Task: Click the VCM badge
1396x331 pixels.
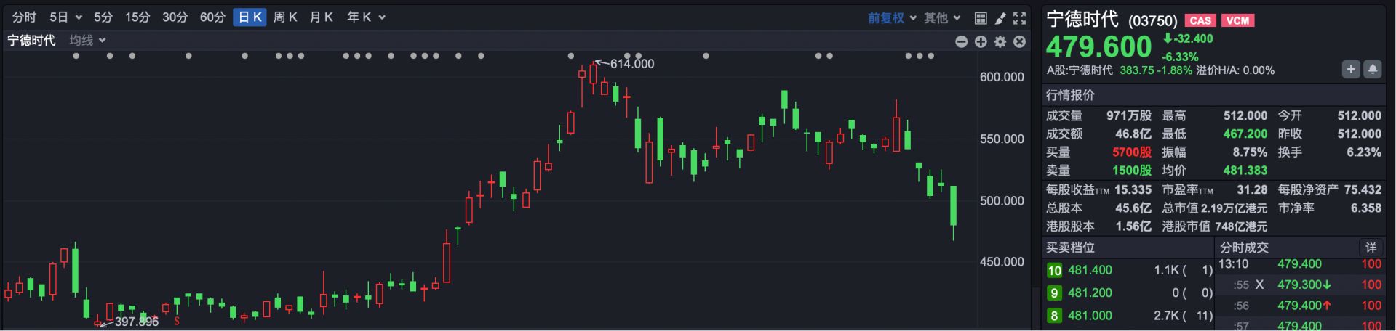Action: tap(1237, 20)
